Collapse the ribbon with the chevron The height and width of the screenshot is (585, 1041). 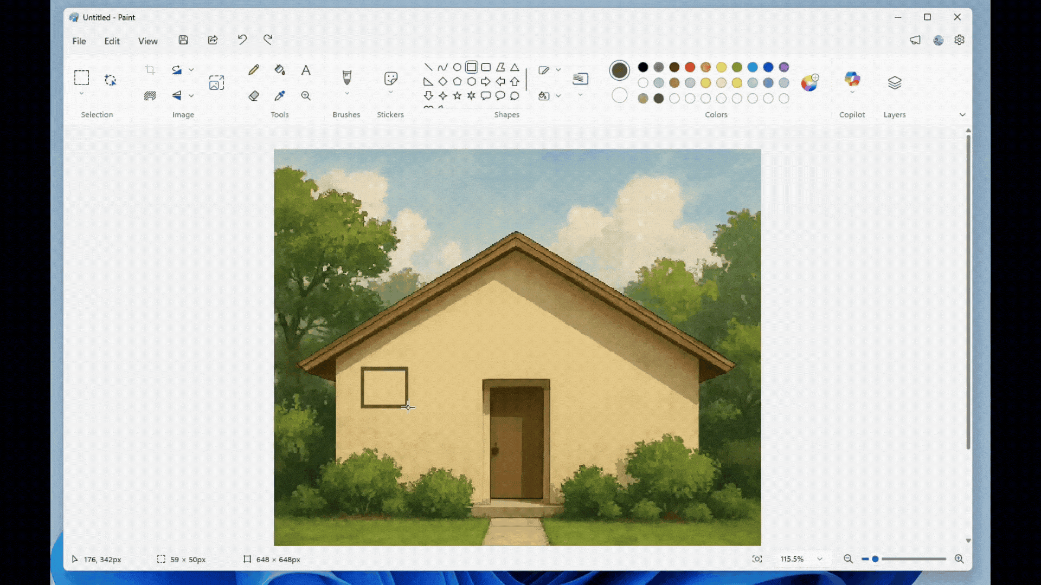pyautogui.click(x=963, y=114)
